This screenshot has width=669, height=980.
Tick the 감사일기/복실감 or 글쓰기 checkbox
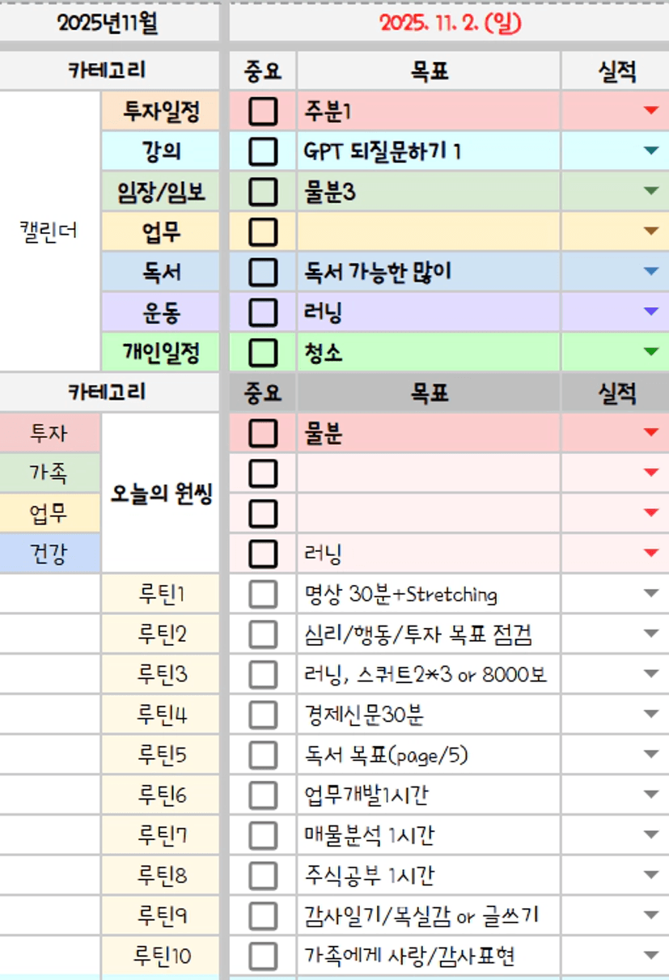pyautogui.click(x=263, y=916)
